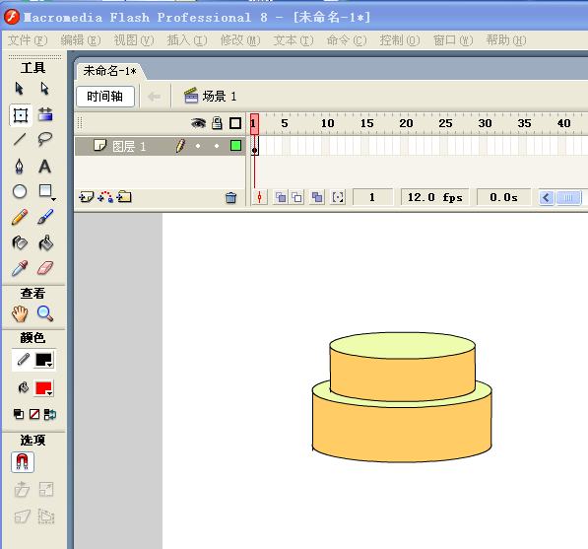Select the Pen tool
This screenshot has height=549, width=588.
tap(20, 167)
